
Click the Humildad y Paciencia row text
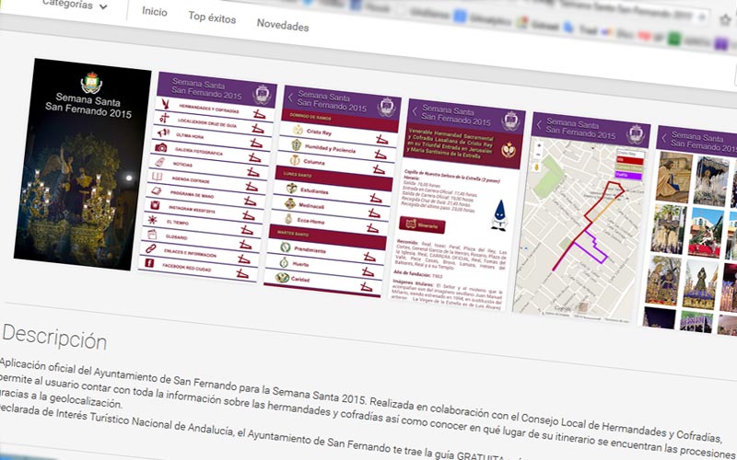[x=331, y=148]
